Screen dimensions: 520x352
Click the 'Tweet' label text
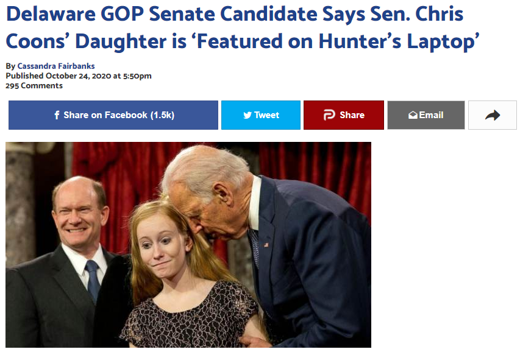(266, 115)
